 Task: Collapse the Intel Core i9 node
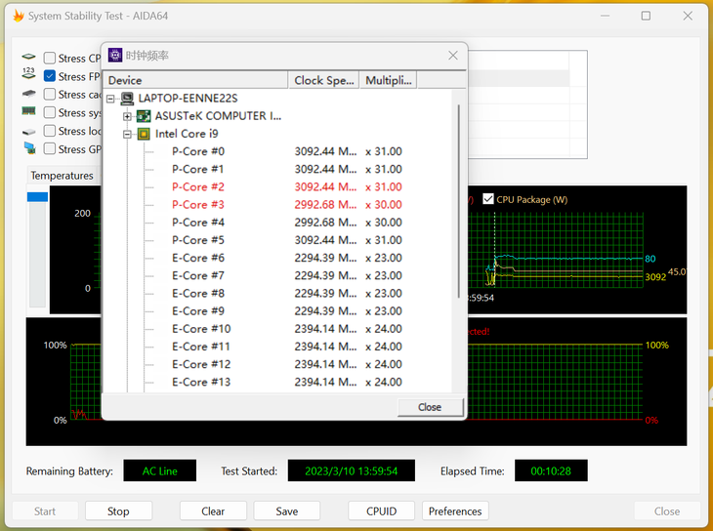[x=127, y=134]
